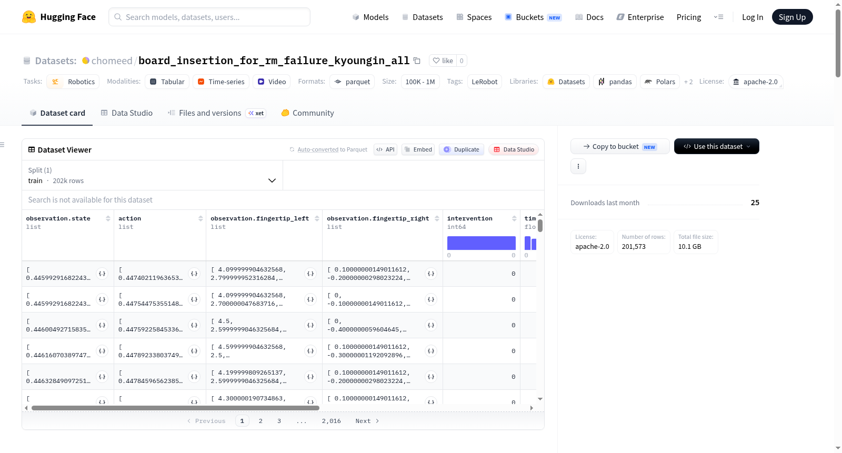Open the Docs menu item
Viewport: 842px width, 453px height.
589,17
